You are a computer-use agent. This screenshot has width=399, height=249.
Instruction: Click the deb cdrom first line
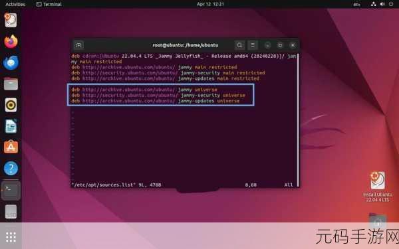(x=184, y=56)
